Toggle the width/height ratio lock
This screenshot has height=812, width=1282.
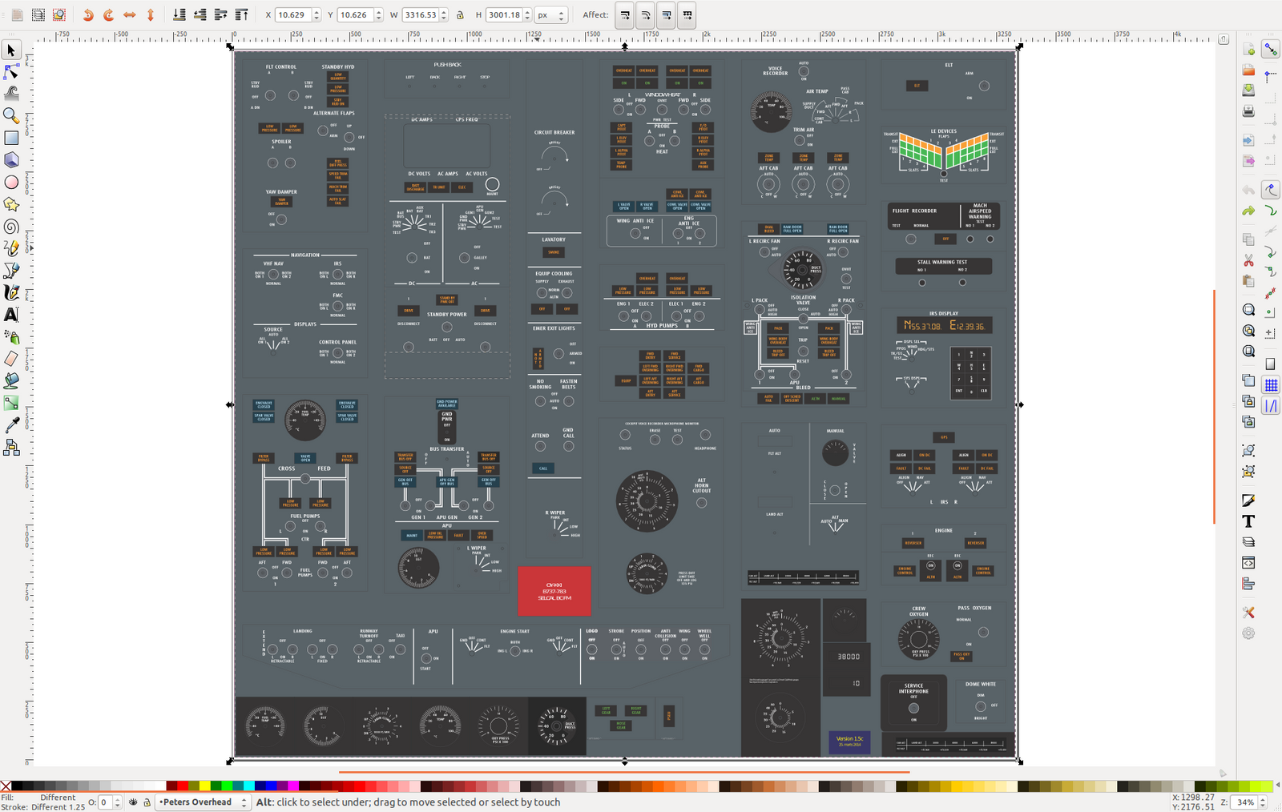(460, 15)
